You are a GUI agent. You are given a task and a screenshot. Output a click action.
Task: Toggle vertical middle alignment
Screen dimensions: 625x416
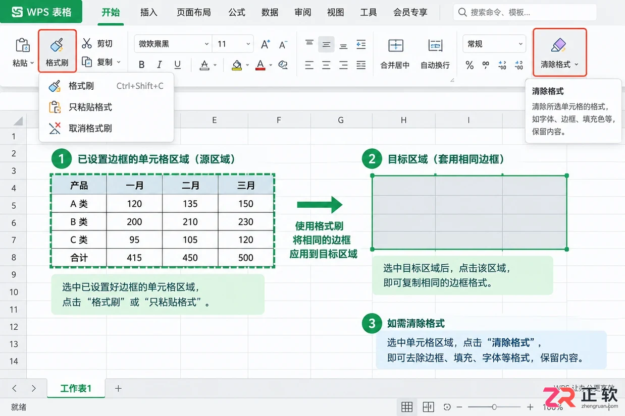tap(326, 44)
